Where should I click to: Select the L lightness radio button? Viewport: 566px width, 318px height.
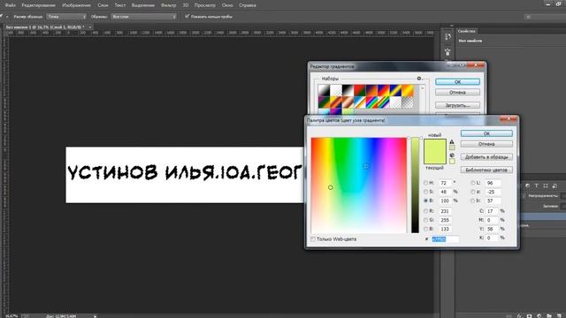click(473, 183)
